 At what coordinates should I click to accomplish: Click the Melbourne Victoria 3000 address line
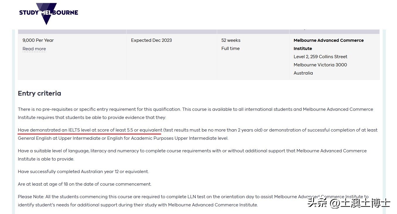[320, 65]
